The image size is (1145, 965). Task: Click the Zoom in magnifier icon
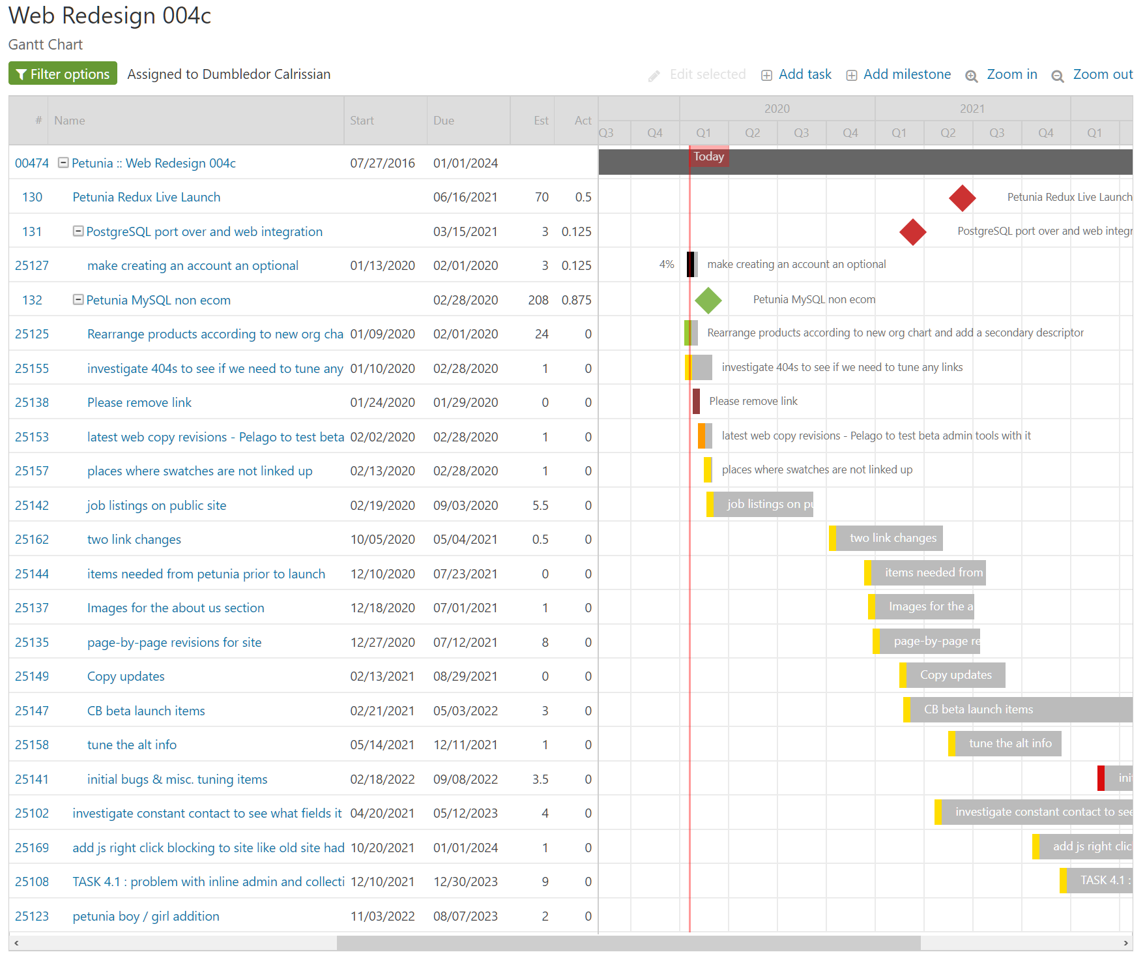tap(972, 76)
